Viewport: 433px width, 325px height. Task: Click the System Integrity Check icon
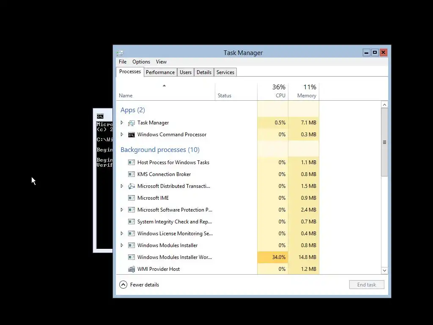tap(132, 222)
